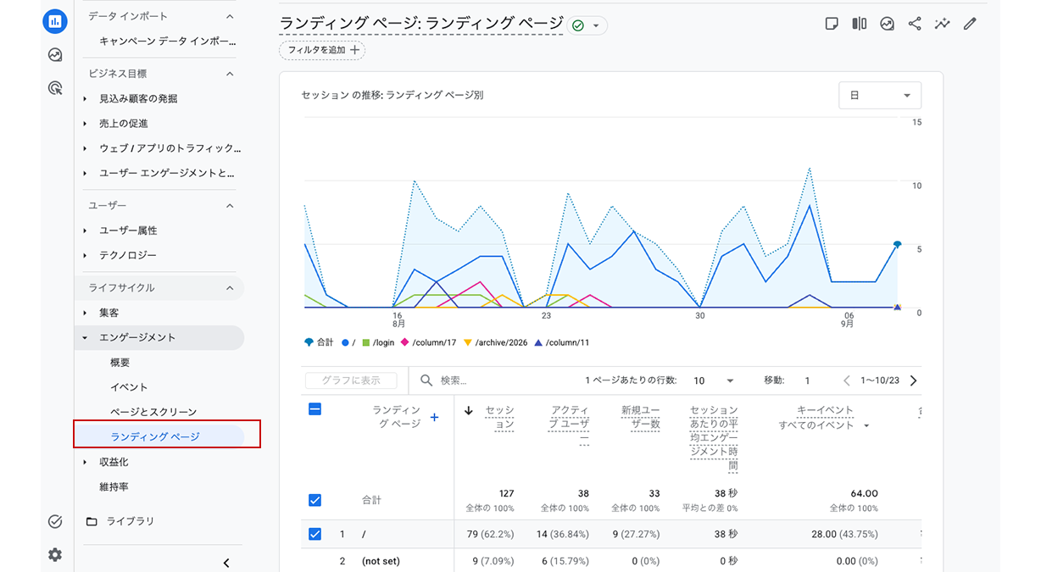This screenshot has height=572, width=1041.
Task: Edit the report with the pencil icon
Action: (970, 24)
